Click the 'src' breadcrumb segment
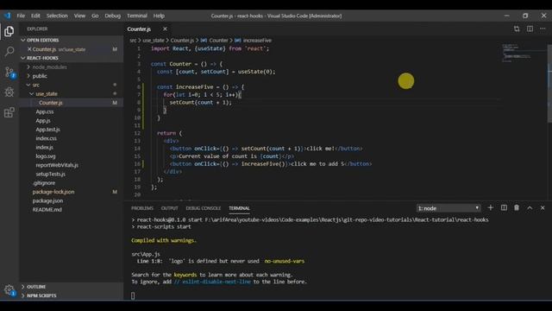Screen dimensions: 552x311 [133, 41]
